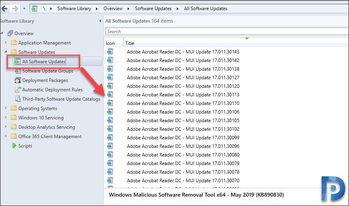Click the Third-Party Software Update Catalogs icon

(x=18, y=99)
